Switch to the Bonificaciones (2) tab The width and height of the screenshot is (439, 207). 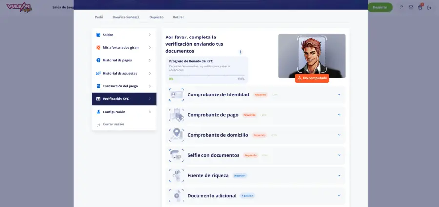[x=126, y=17]
